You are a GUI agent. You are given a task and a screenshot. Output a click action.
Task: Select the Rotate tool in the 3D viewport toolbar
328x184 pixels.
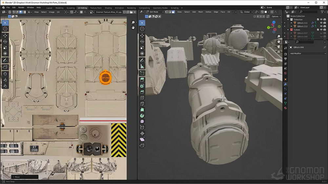pyautogui.click(x=142, y=42)
